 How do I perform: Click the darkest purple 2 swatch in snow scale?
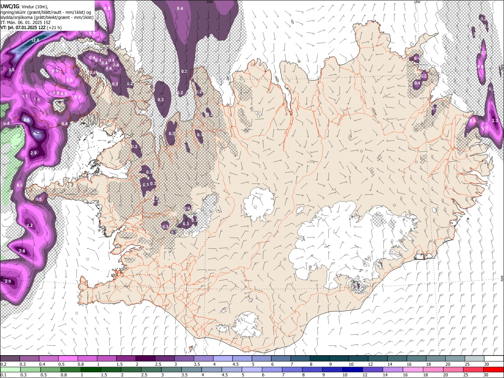pyautogui.click(x=145, y=359)
